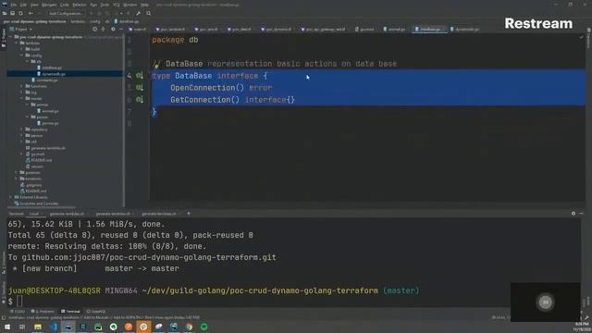Open the VCS menu

coord(117,5)
